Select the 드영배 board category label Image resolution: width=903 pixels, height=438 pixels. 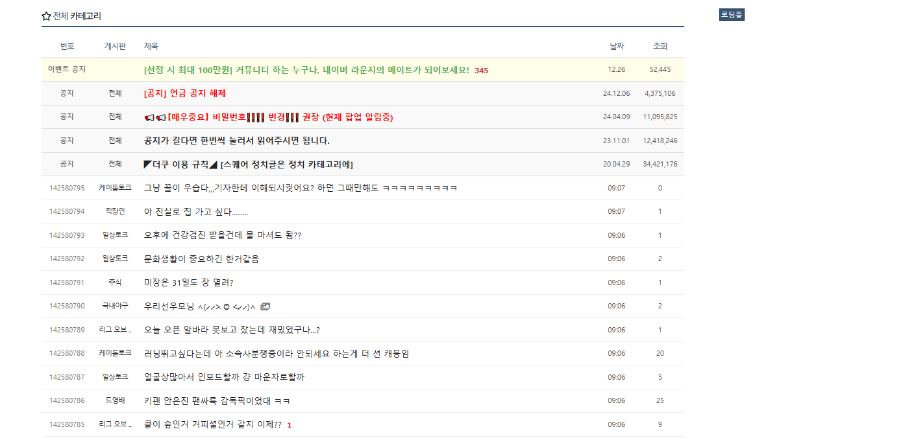point(115,400)
